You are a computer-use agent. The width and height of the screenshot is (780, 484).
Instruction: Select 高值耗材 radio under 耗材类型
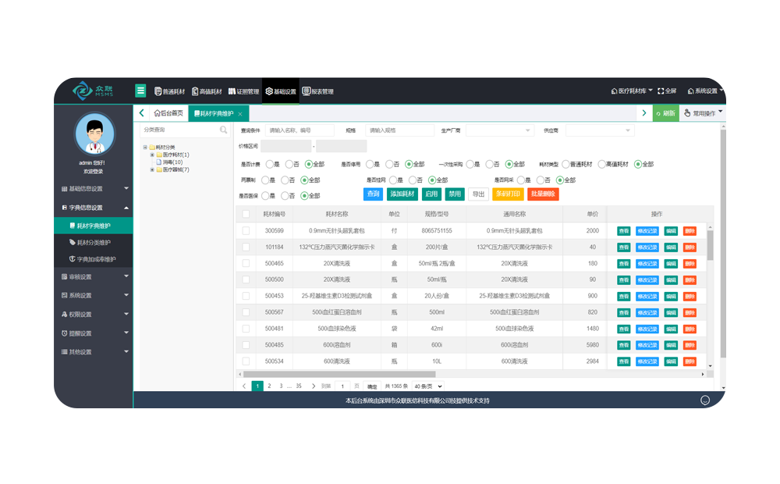tap(601, 164)
